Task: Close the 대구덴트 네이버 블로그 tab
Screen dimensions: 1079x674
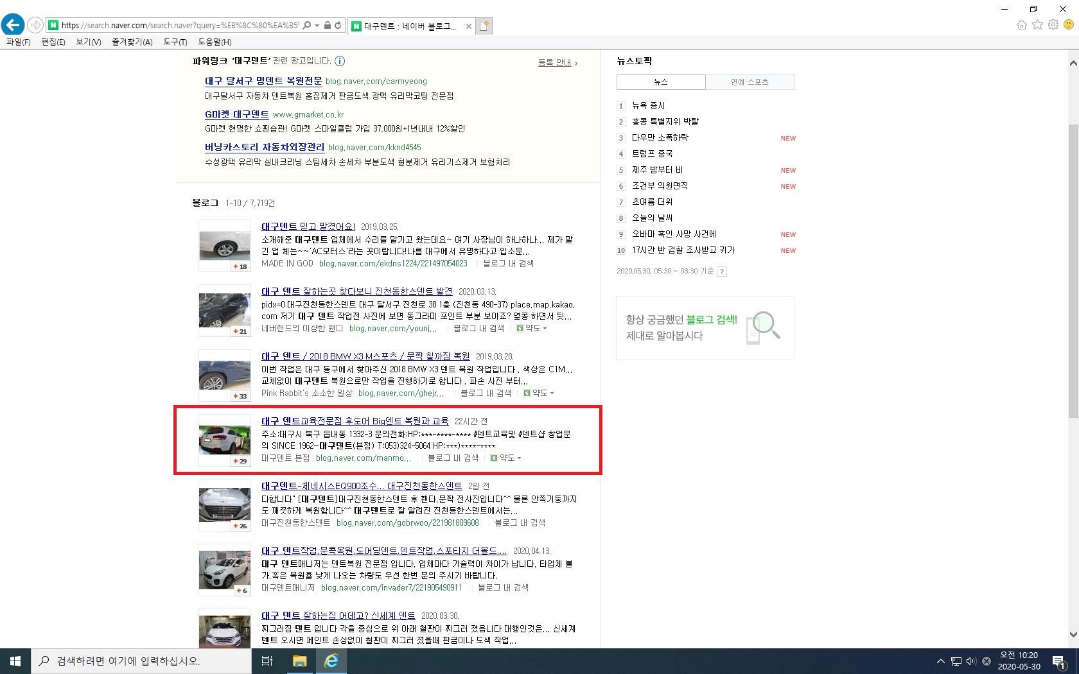Action: 469,26
